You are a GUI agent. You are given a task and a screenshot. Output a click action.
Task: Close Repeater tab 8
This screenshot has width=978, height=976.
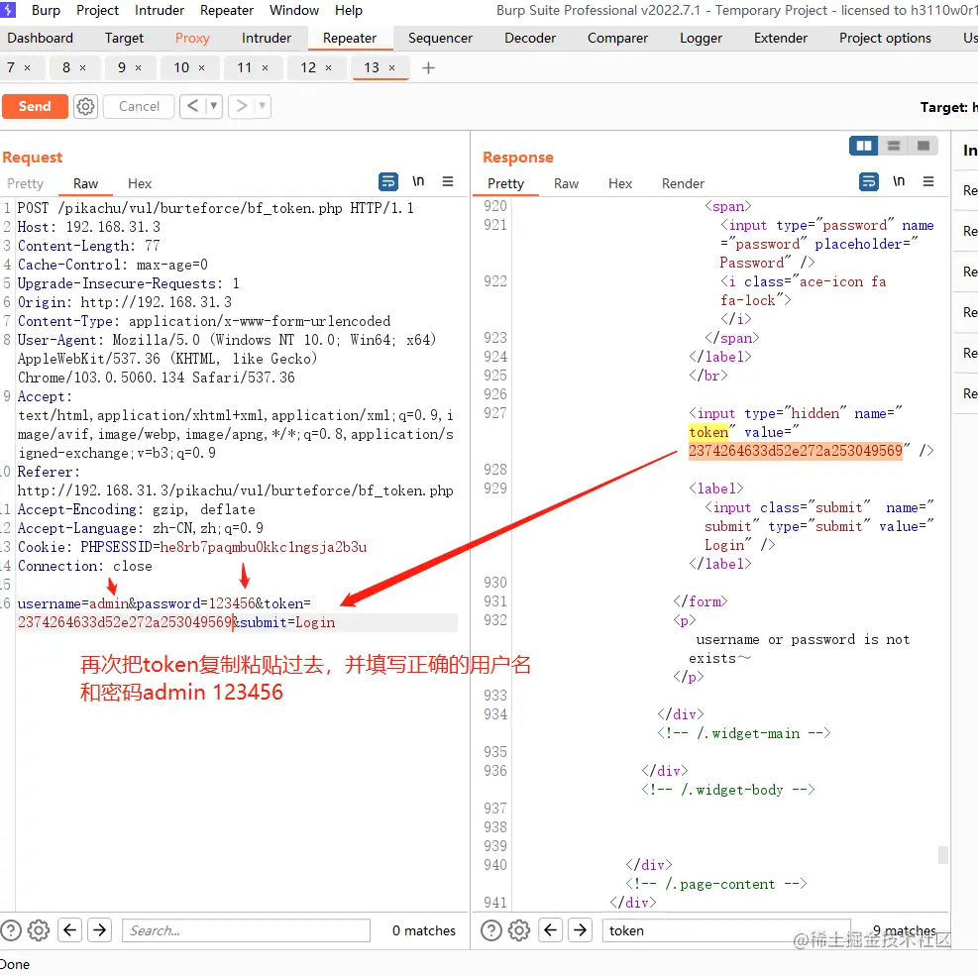coord(82,68)
